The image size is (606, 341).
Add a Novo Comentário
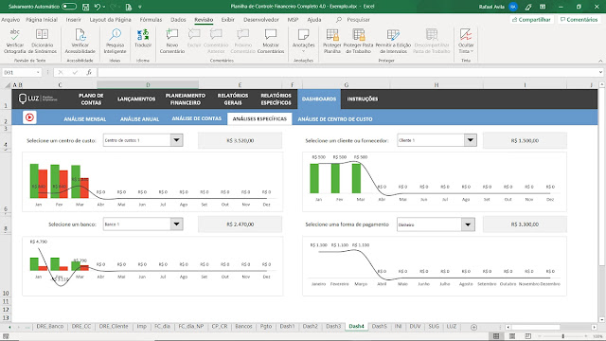coord(172,41)
